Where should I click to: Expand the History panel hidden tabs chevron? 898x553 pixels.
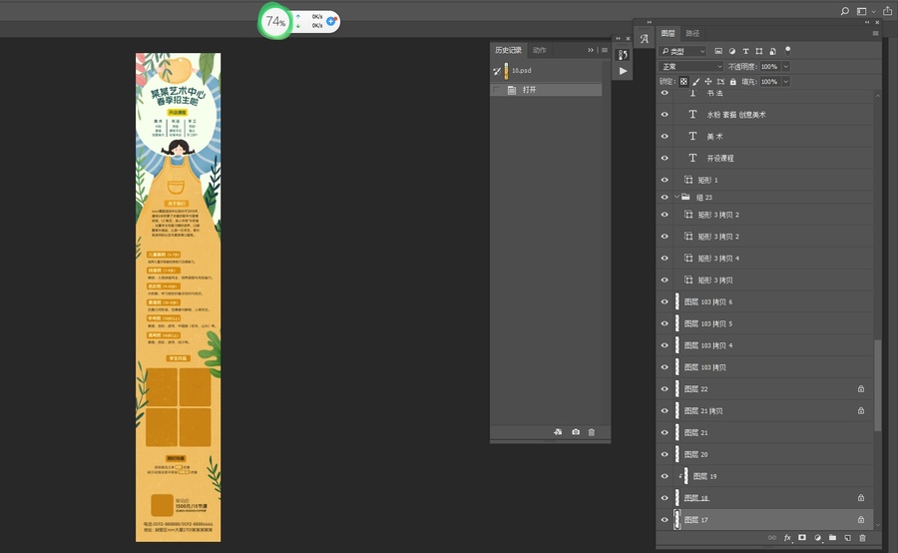click(591, 50)
